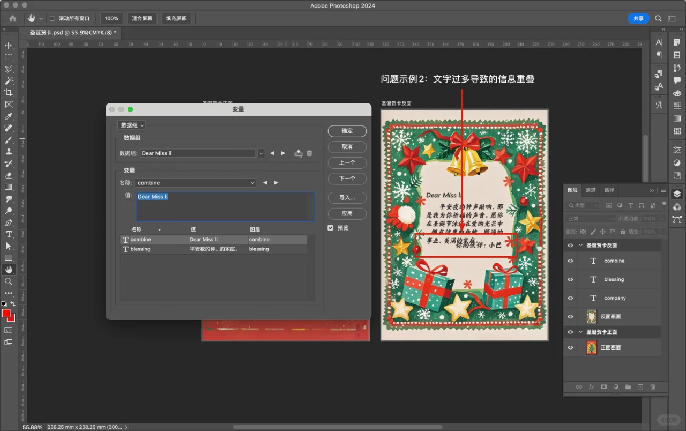
Task: Switch to the 图层 tab
Action: [x=572, y=190]
